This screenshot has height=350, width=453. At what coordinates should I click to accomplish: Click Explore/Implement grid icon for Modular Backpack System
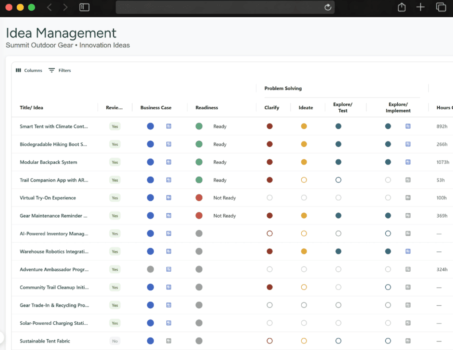(408, 162)
